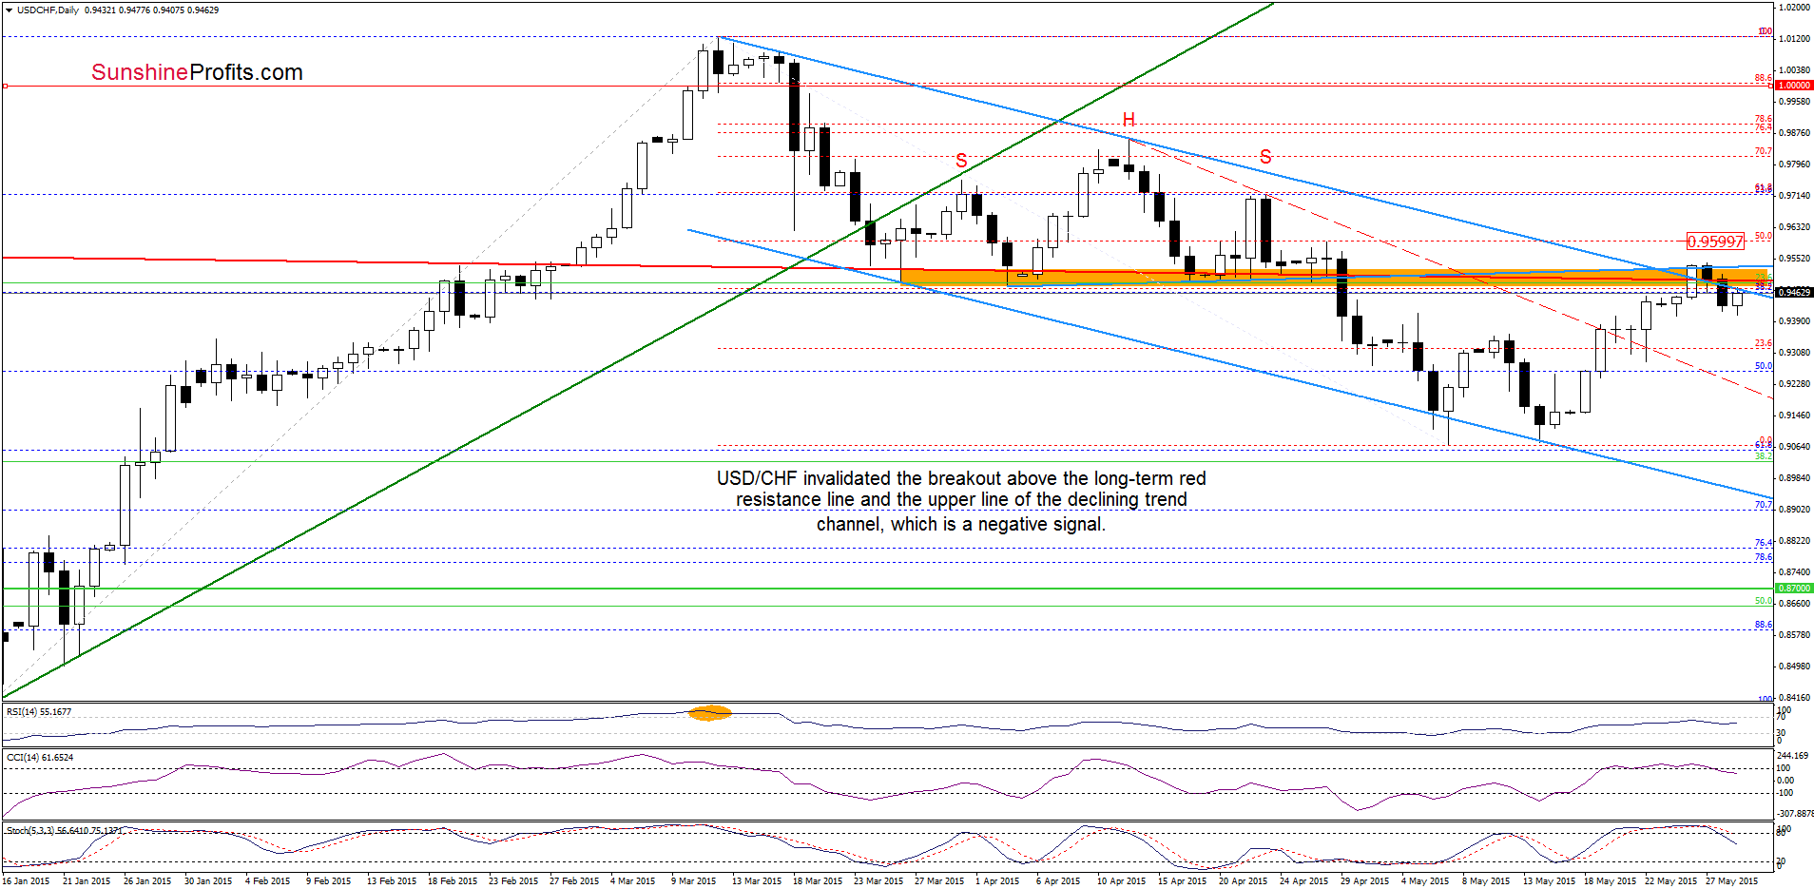
Task: Click the 0.96320 price axis value
Action: coord(1794,227)
